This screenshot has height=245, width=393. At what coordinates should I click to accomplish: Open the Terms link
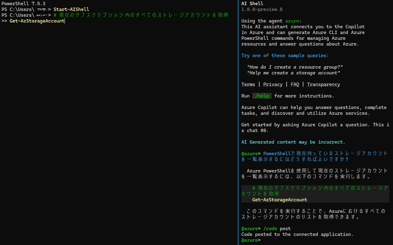point(248,84)
